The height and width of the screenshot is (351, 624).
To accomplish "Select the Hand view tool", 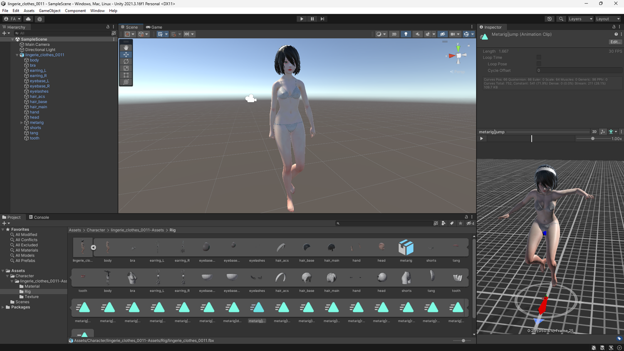I will (126, 48).
